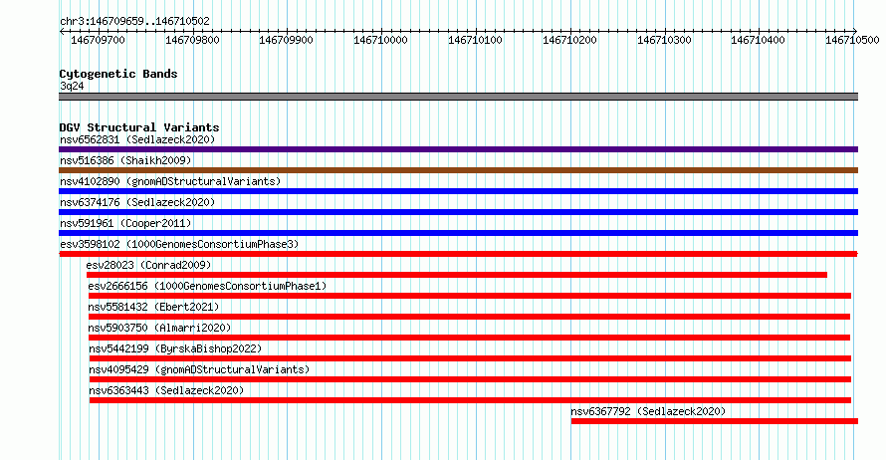This screenshot has width=886, height=460.
Task: Open the esv2666156 (1000GenomesConsortiumPhase1) label
Action: (207, 286)
